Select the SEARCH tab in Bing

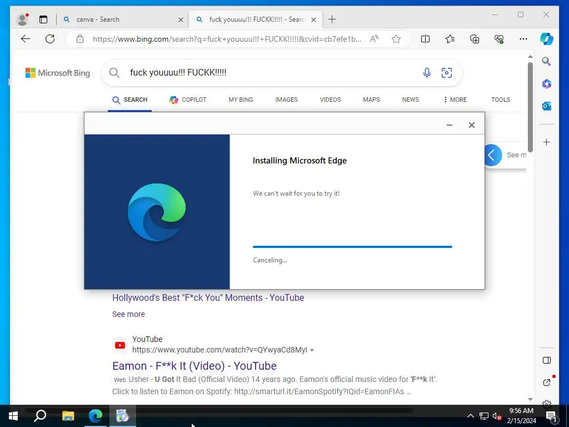pyautogui.click(x=129, y=100)
